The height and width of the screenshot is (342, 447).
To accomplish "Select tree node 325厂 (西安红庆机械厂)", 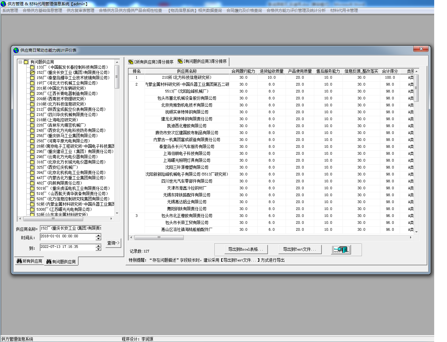I will pyautogui.click(x=57, y=167).
